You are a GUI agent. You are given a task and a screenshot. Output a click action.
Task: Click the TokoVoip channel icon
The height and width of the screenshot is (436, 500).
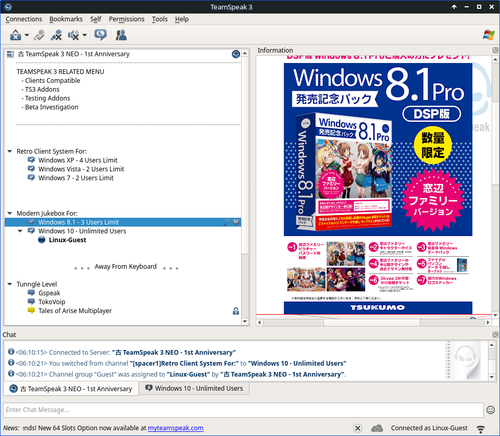31,302
